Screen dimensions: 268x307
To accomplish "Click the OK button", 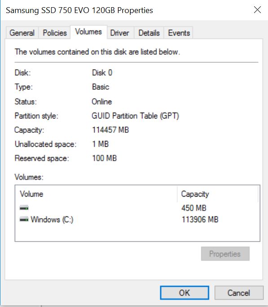I will point(185,293).
